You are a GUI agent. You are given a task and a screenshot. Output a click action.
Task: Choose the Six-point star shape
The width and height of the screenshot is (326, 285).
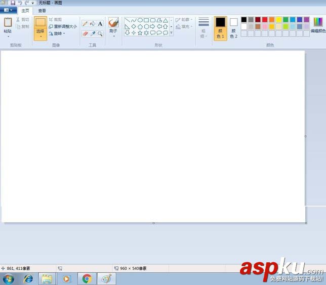146,33
